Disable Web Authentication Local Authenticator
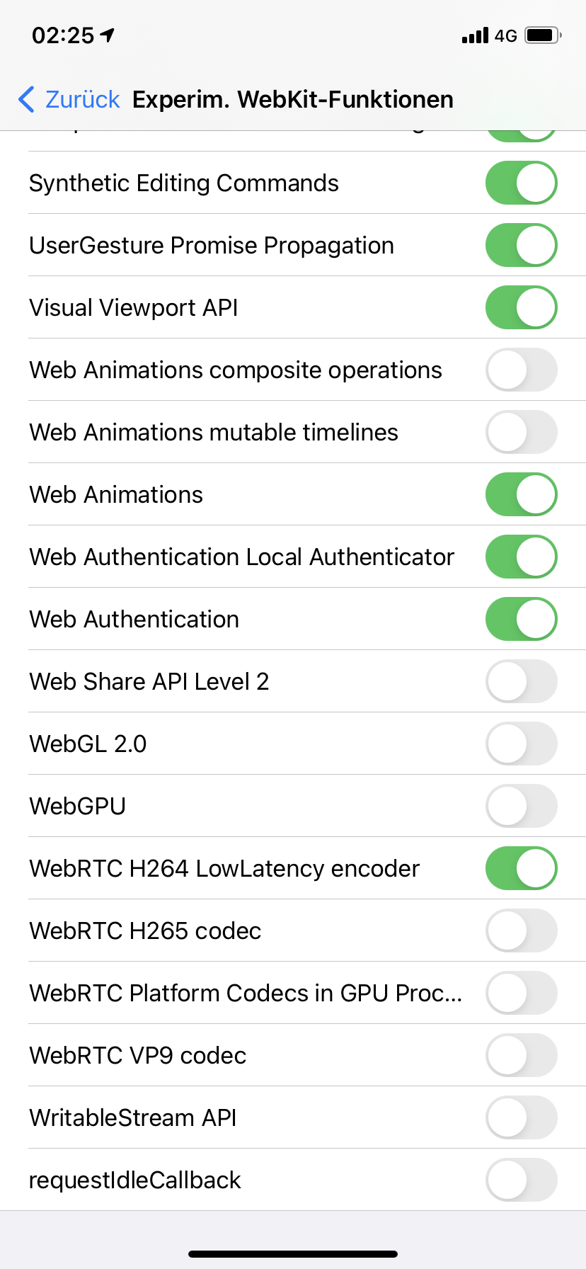 click(521, 557)
